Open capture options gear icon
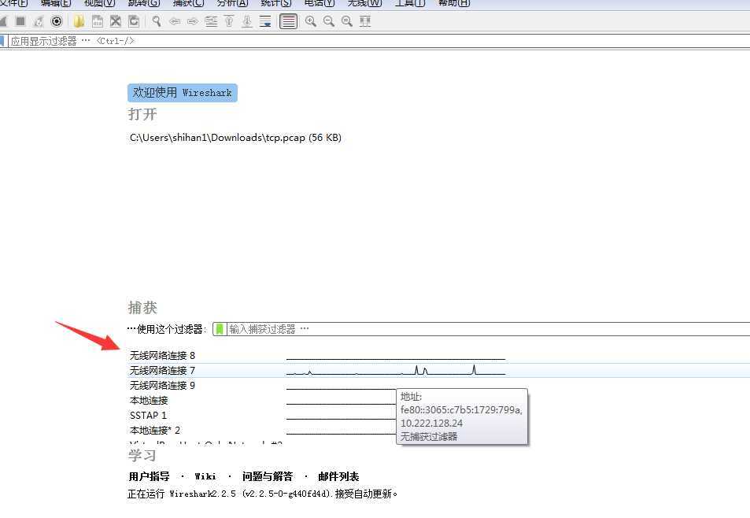 (x=57, y=21)
